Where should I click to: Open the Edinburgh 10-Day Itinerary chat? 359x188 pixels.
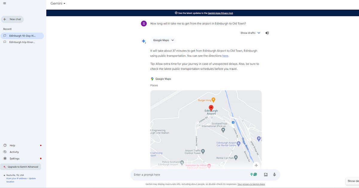click(22, 36)
